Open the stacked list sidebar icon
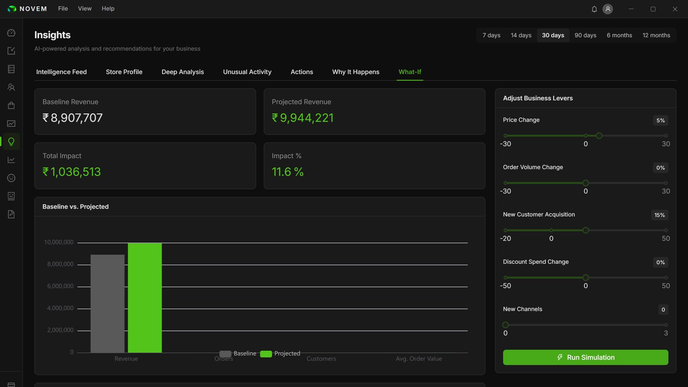Screen dimensions: 688x387 (11, 69)
